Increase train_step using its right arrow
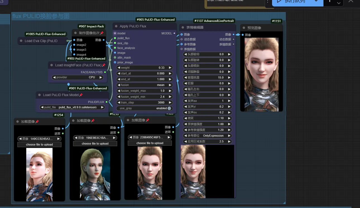The image size is (360, 208). coord(170,103)
